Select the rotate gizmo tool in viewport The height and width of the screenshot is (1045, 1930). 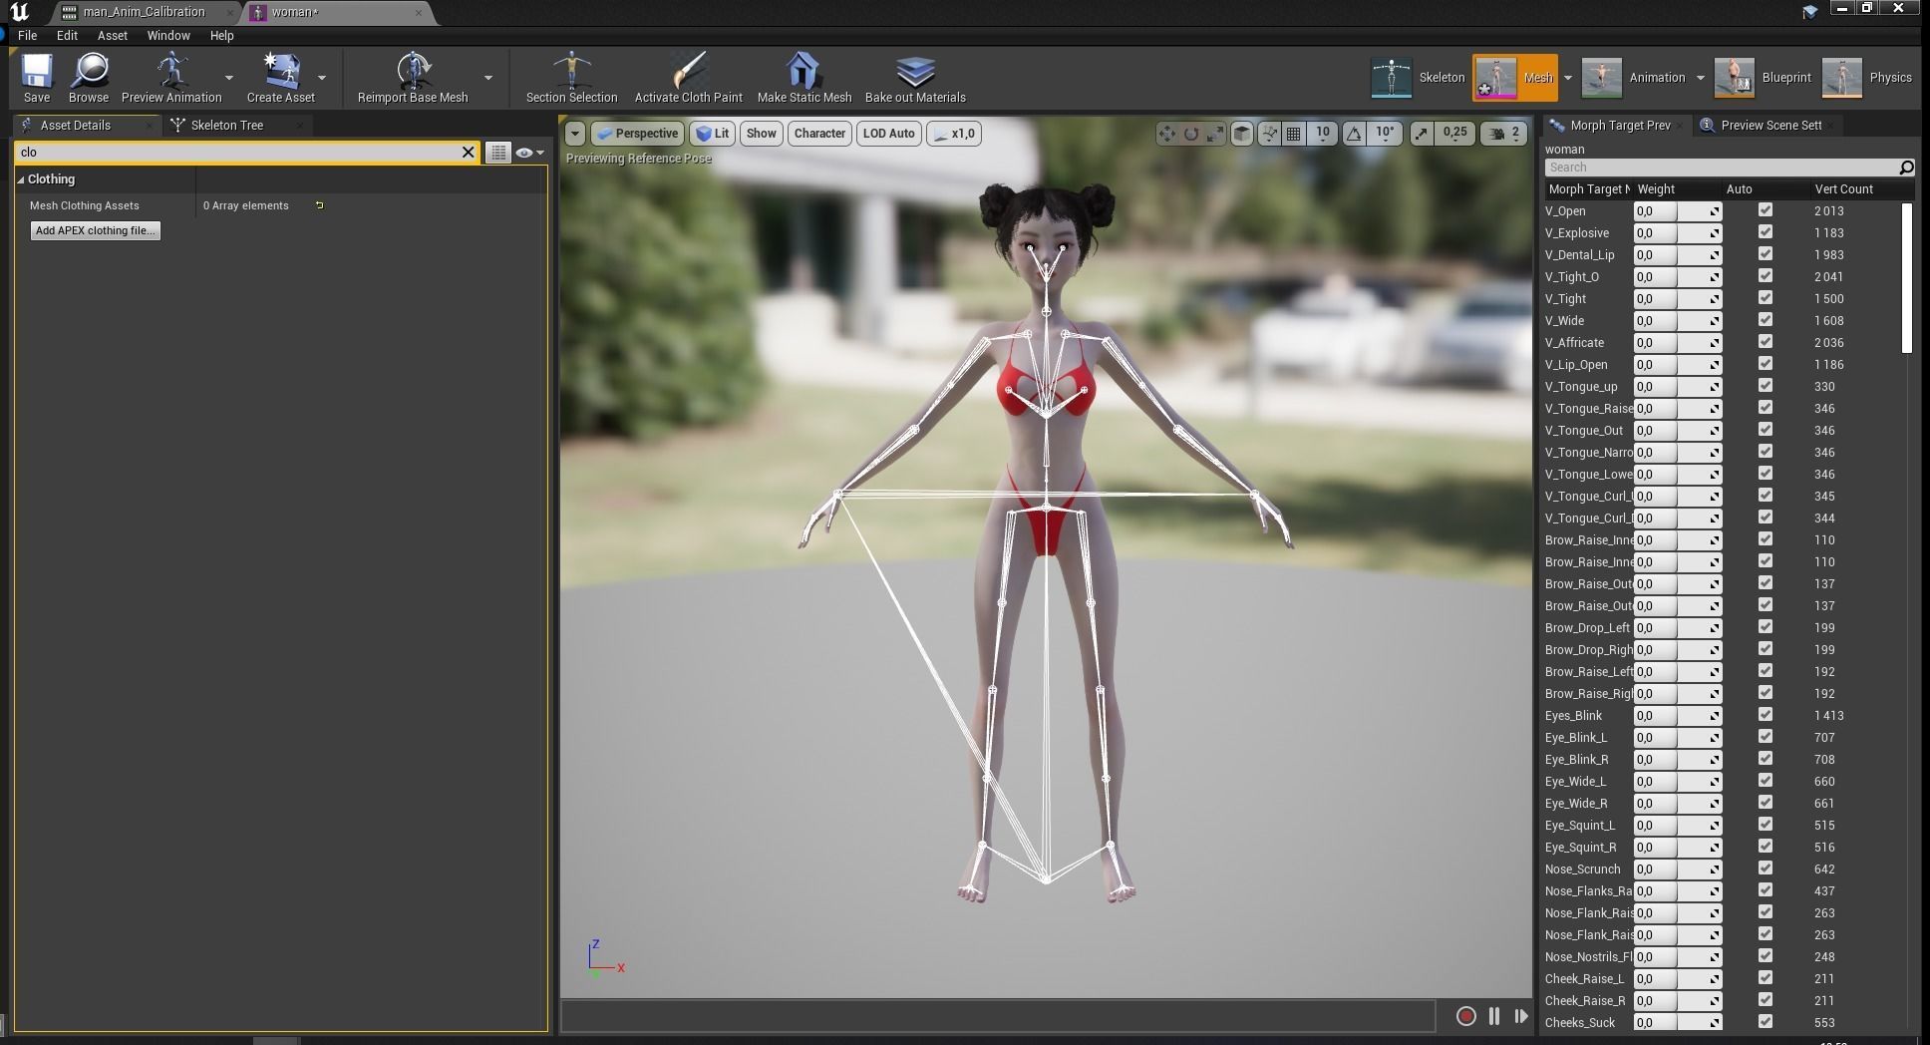point(1191,134)
